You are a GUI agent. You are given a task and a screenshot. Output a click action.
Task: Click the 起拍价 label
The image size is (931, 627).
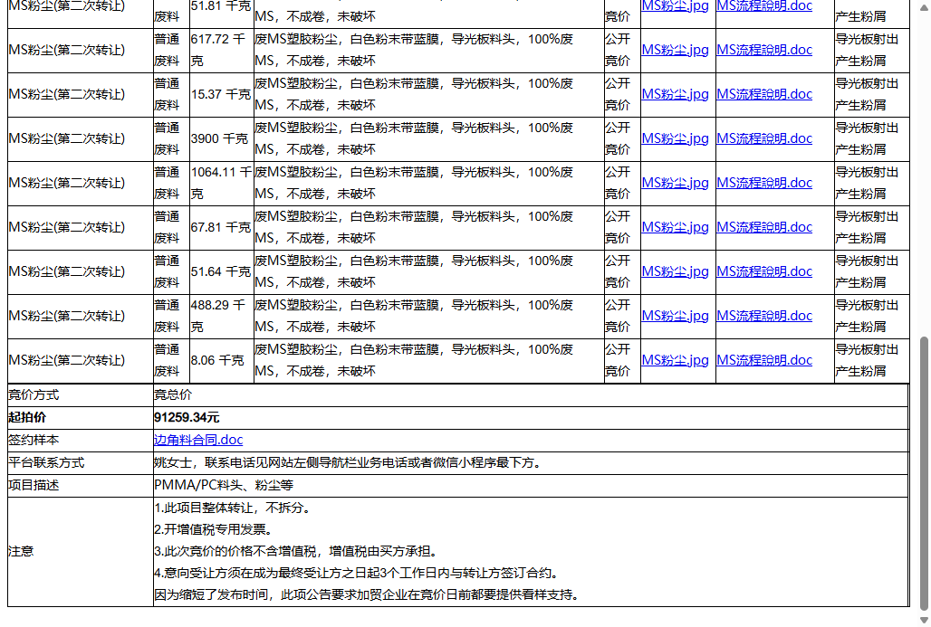[x=27, y=418]
